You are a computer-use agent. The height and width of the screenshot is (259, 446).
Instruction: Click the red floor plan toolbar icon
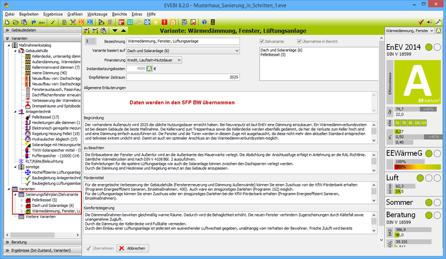pyautogui.click(x=122, y=22)
